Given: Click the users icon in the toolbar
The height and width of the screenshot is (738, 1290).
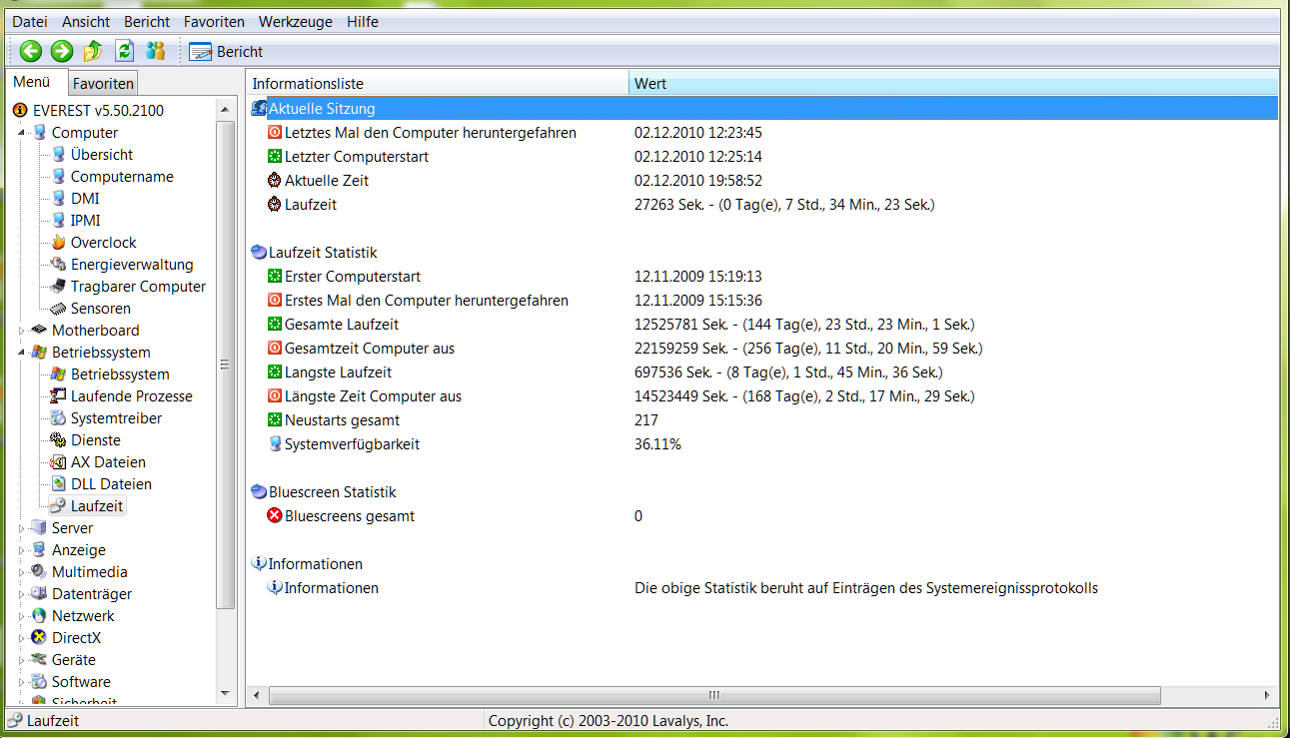Looking at the screenshot, I should 156,51.
